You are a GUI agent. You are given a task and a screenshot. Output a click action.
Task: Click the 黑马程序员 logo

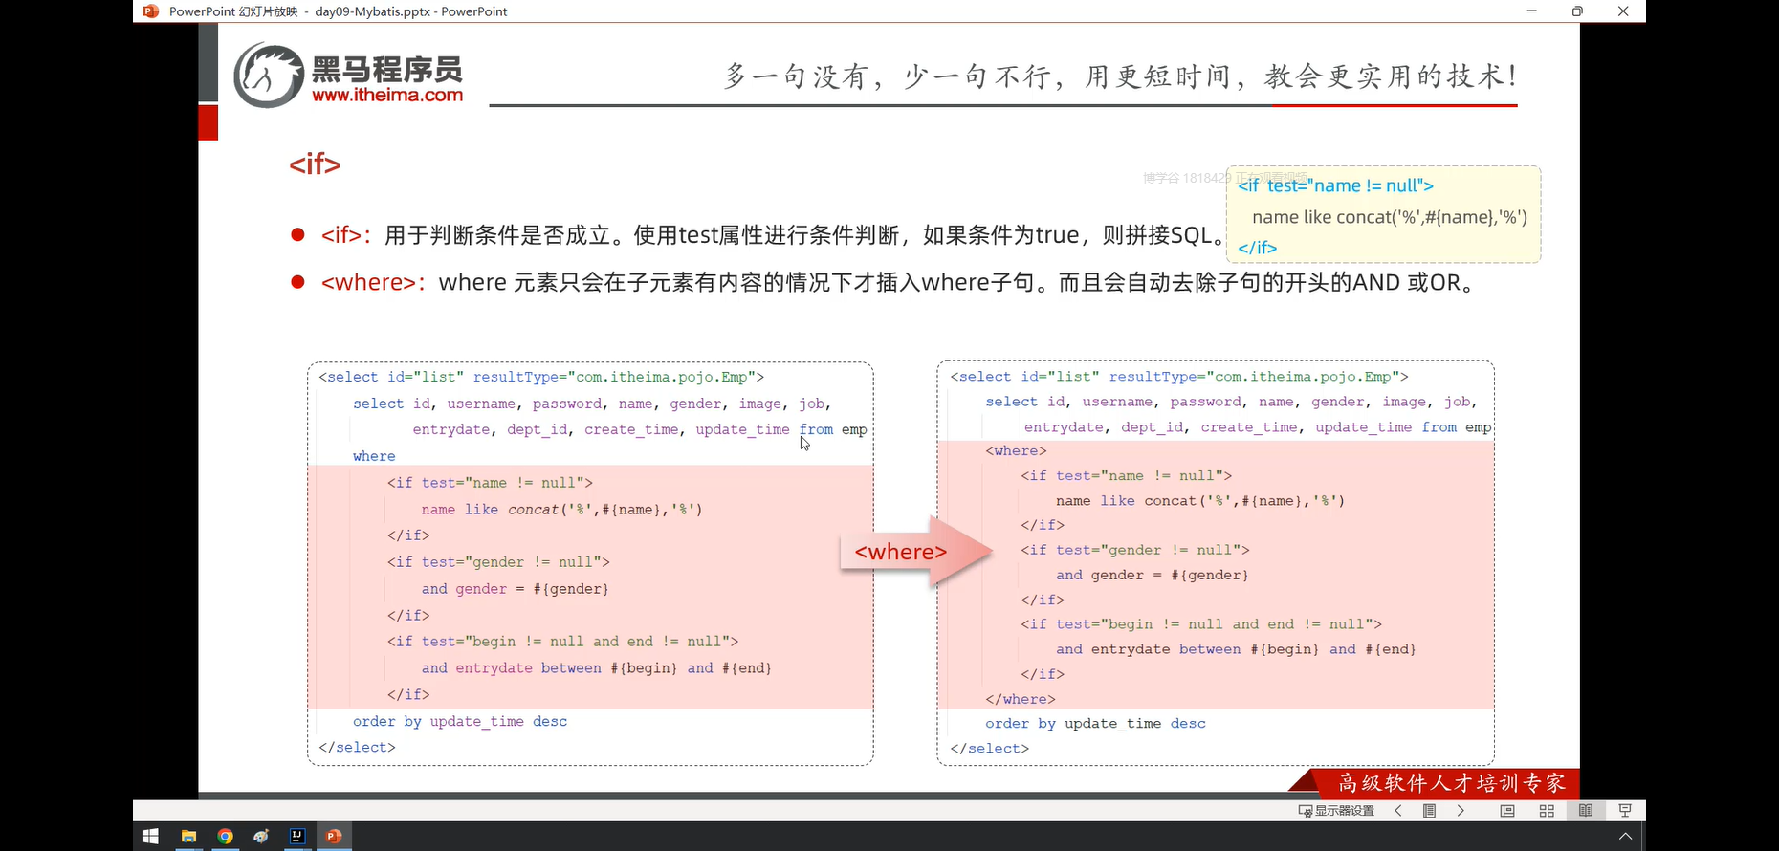click(x=348, y=75)
